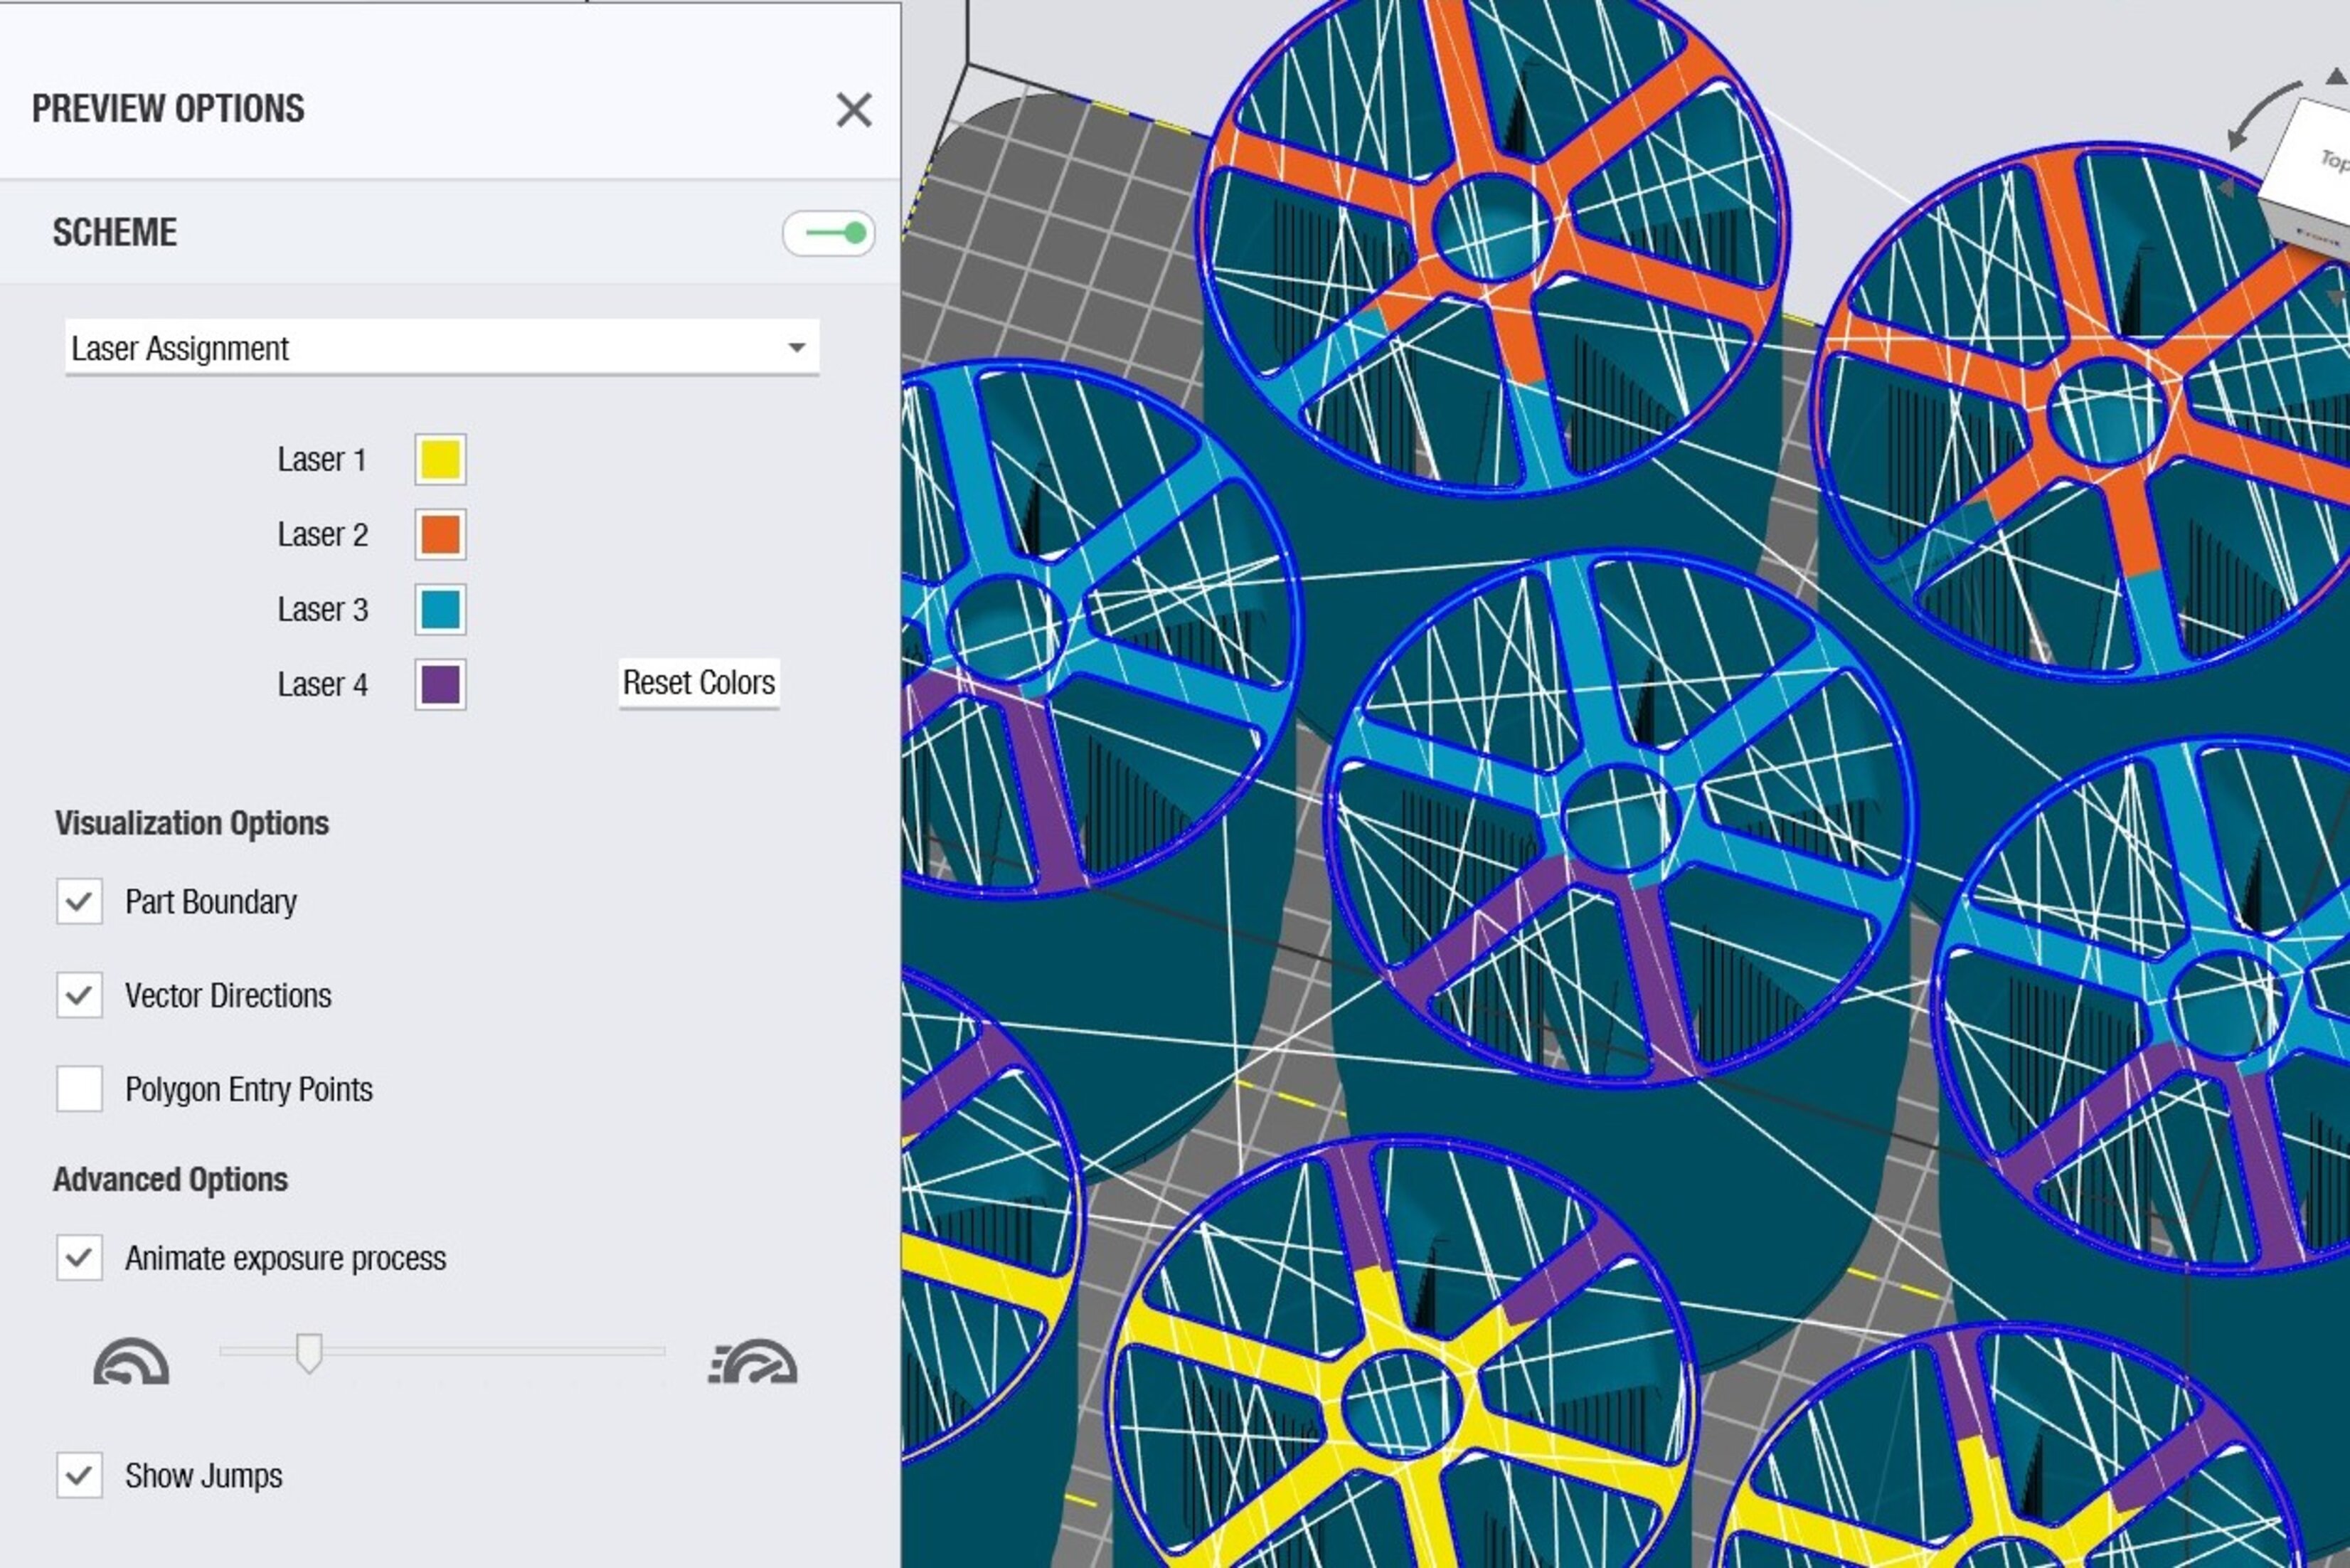Turn off the Scheme toggle switch
Image resolution: width=2350 pixels, height=1568 pixels.
click(829, 234)
